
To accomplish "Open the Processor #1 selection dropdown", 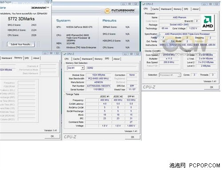I will [179, 75].
